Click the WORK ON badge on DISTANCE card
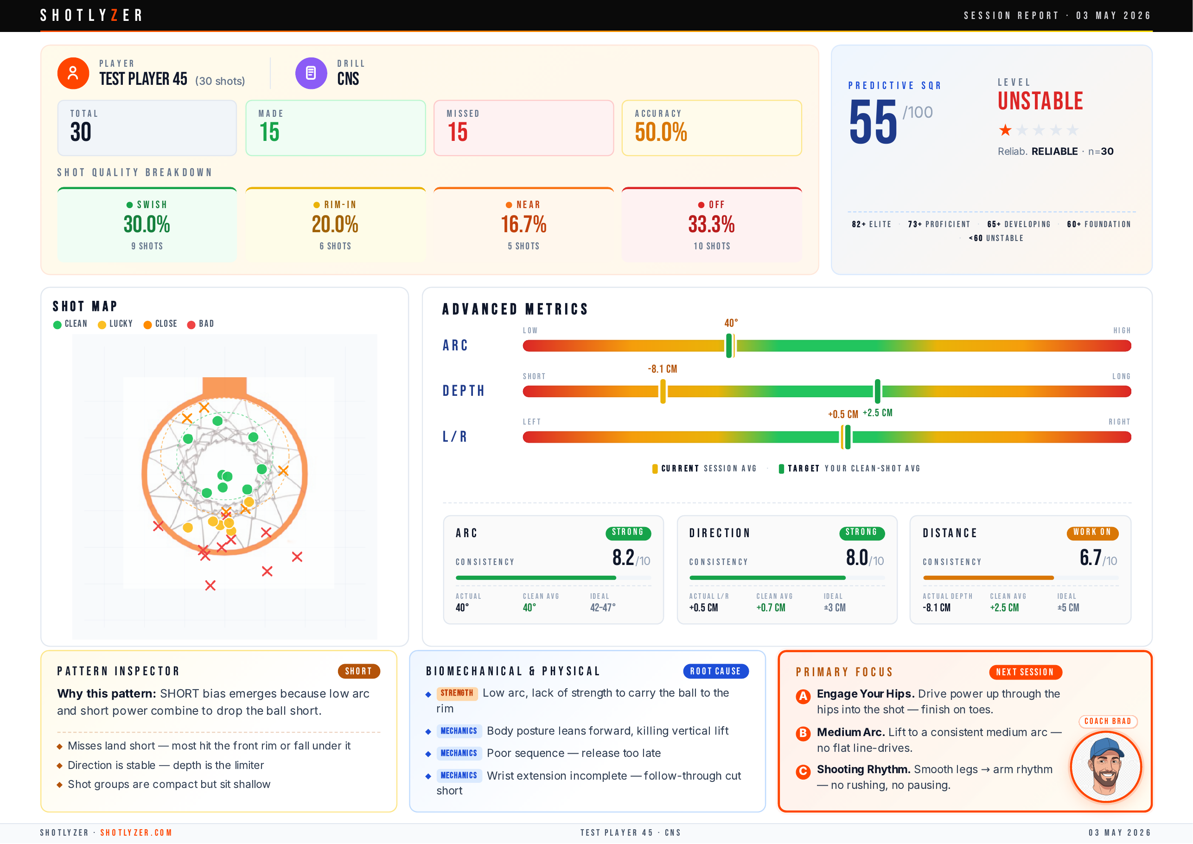The height and width of the screenshot is (844, 1193). 1092,532
